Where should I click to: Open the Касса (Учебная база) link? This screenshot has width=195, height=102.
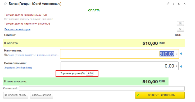34,55
